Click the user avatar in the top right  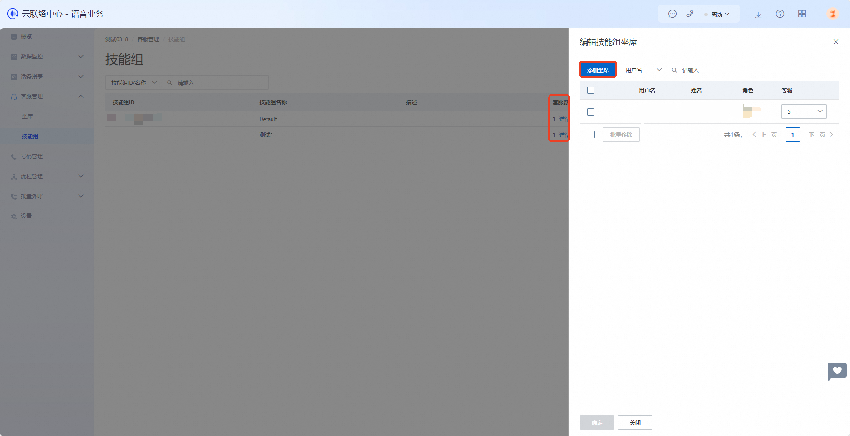[833, 14]
